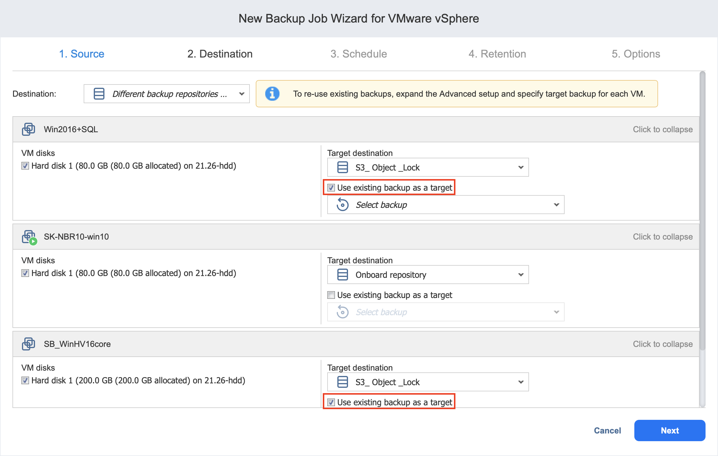718x456 pixels.
Task: Click the SK-NBR10-win10 running VM icon
Action: click(29, 237)
